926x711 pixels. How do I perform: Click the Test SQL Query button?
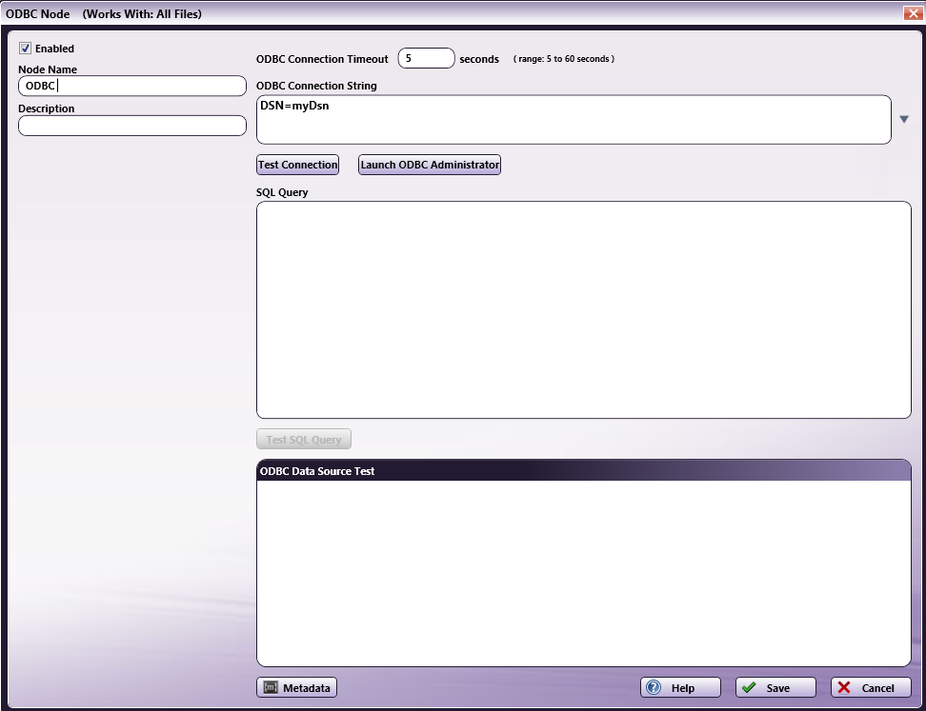pyautogui.click(x=303, y=438)
